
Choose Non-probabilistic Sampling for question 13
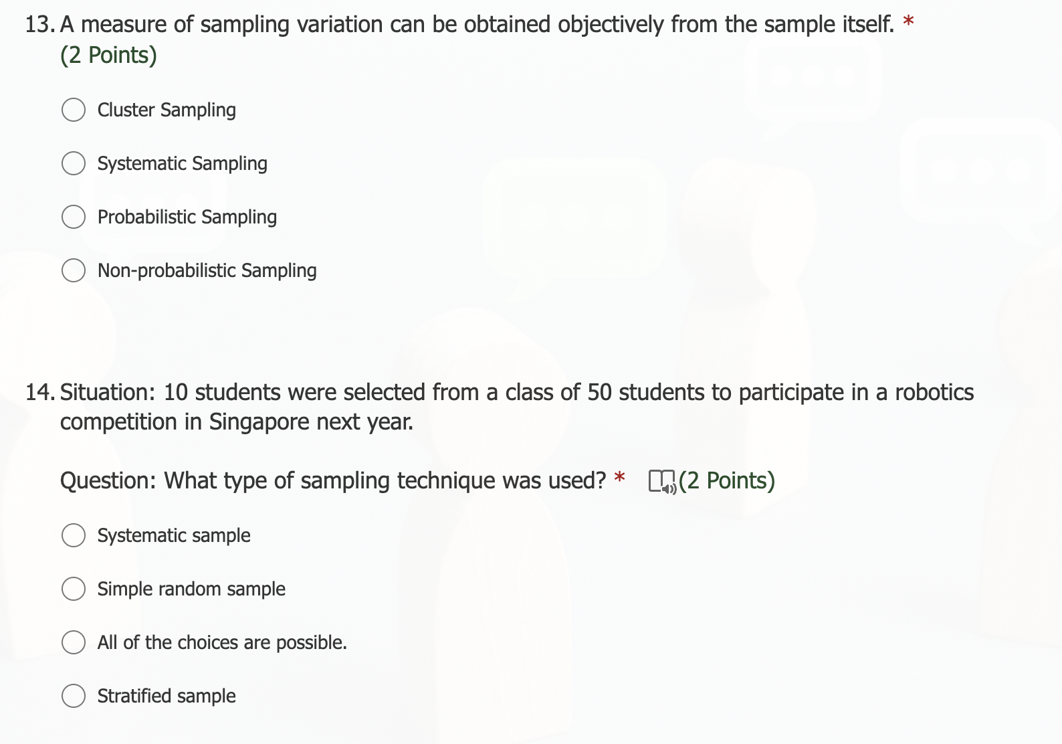pos(74,270)
